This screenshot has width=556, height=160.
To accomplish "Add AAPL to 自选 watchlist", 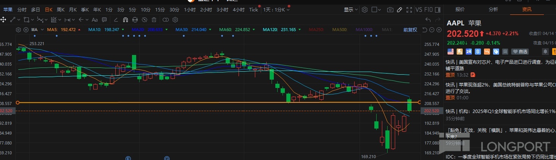I will click(520, 52).
